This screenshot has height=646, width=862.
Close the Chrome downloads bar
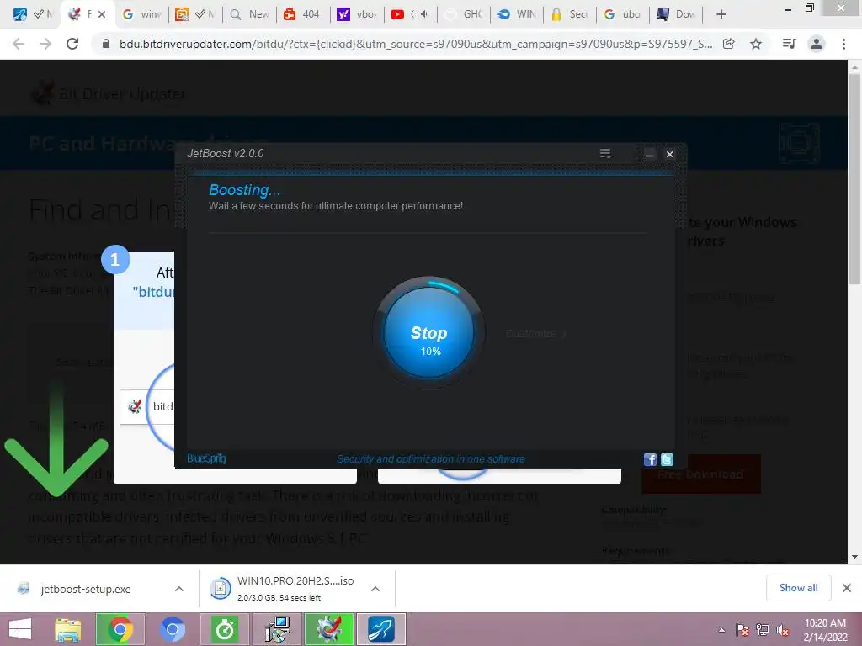click(847, 588)
